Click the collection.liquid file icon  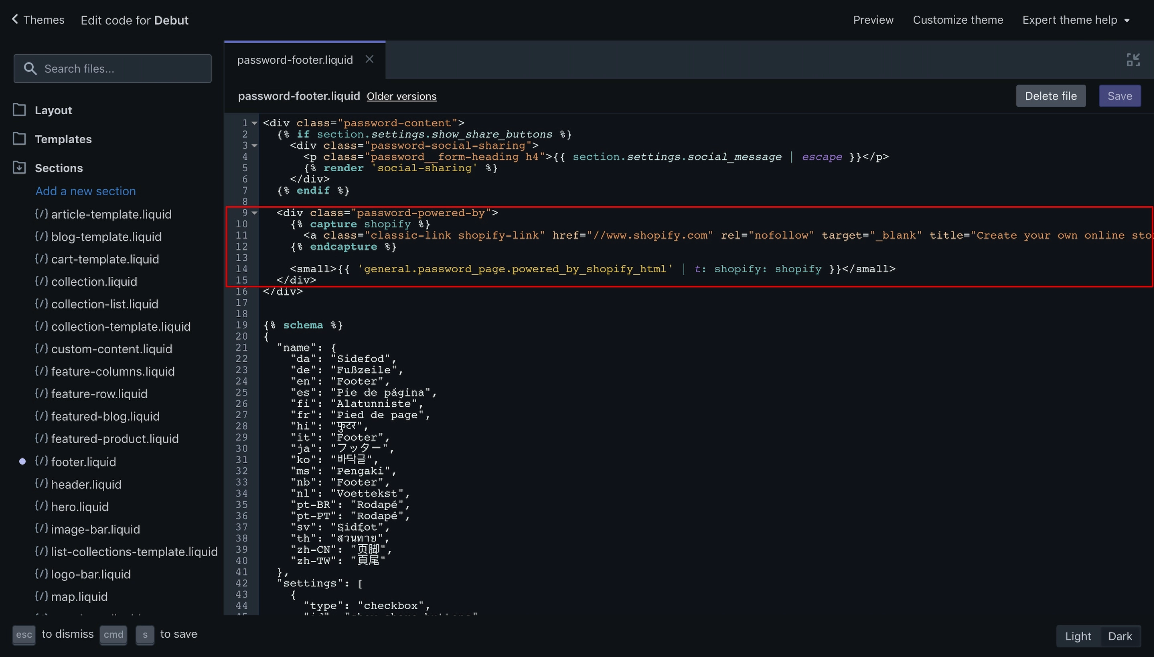click(x=42, y=281)
